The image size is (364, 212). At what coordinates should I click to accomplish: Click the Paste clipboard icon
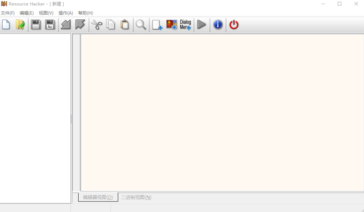tap(125, 25)
